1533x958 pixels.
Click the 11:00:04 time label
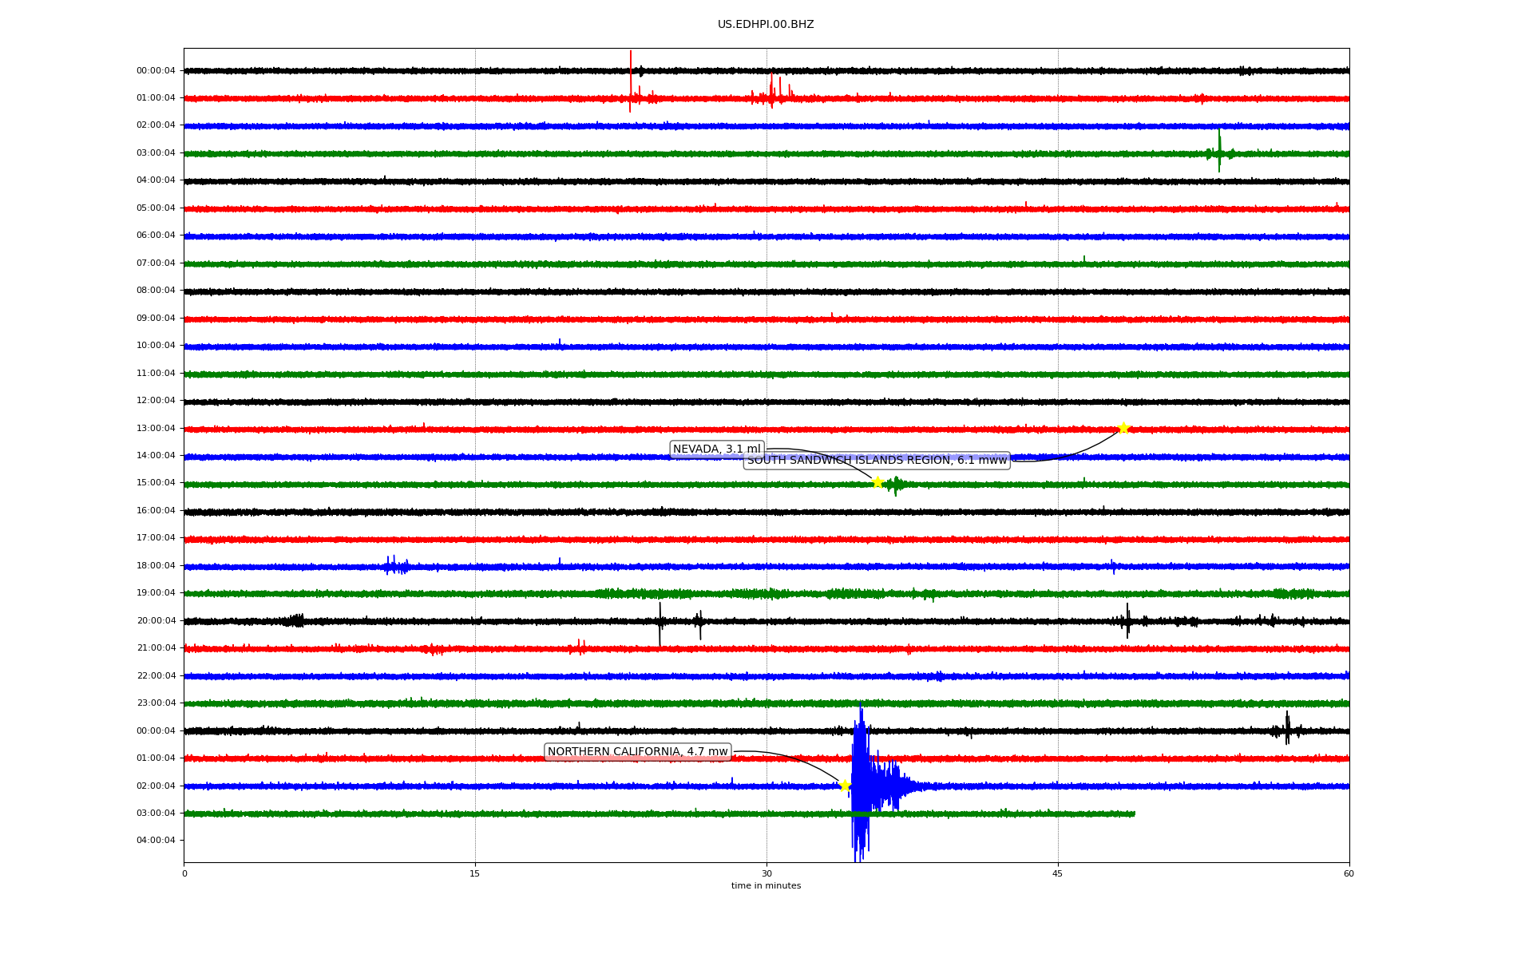[156, 374]
